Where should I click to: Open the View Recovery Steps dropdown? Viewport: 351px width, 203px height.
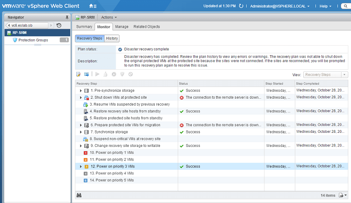point(325,74)
